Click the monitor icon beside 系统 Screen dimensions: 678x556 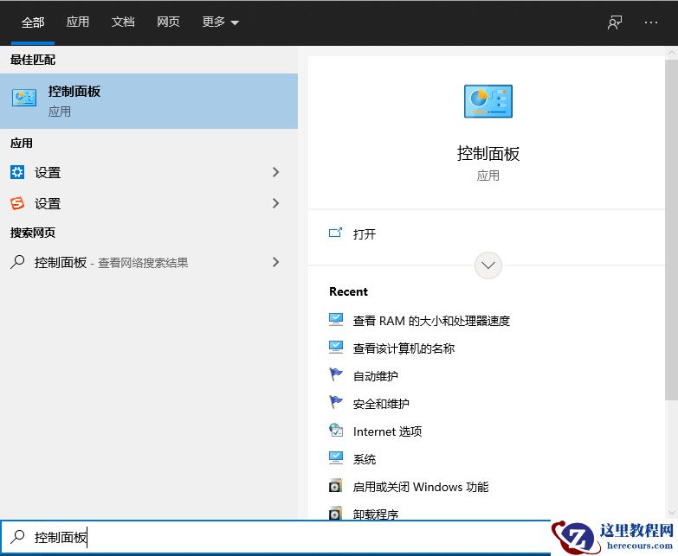(x=336, y=458)
